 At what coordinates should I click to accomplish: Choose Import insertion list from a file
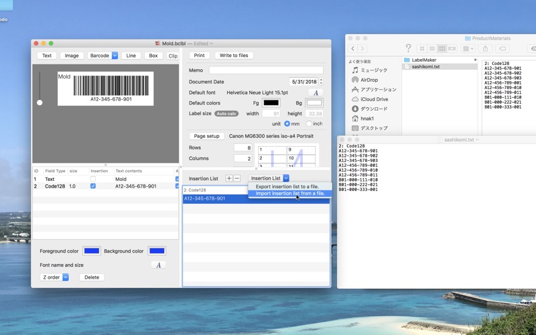[290, 194]
